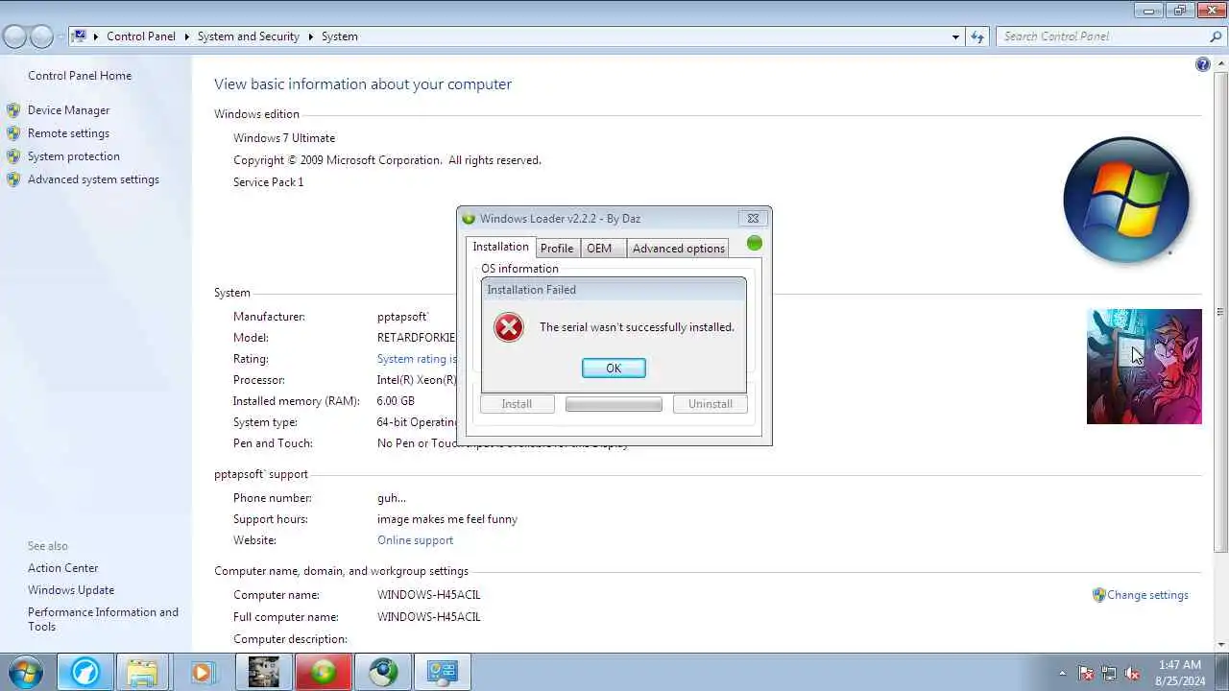1229x691 pixels.
Task: Click the Uninstall button in Windows Loader
Action: click(711, 404)
